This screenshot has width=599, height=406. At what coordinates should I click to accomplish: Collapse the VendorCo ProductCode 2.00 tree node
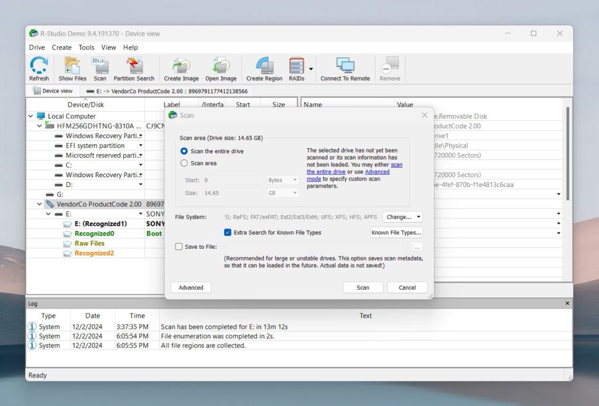point(39,204)
